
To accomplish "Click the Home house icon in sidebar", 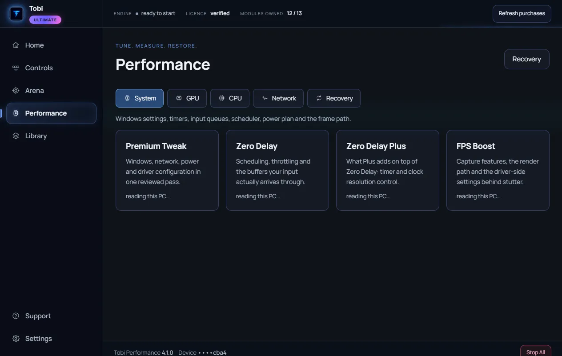I will 16,45.
